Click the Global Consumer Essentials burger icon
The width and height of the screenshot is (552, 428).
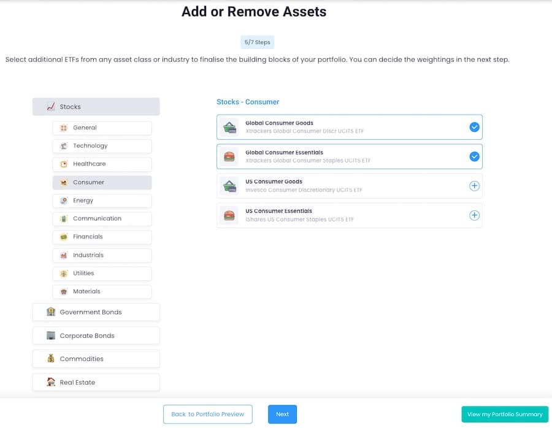(x=229, y=156)
